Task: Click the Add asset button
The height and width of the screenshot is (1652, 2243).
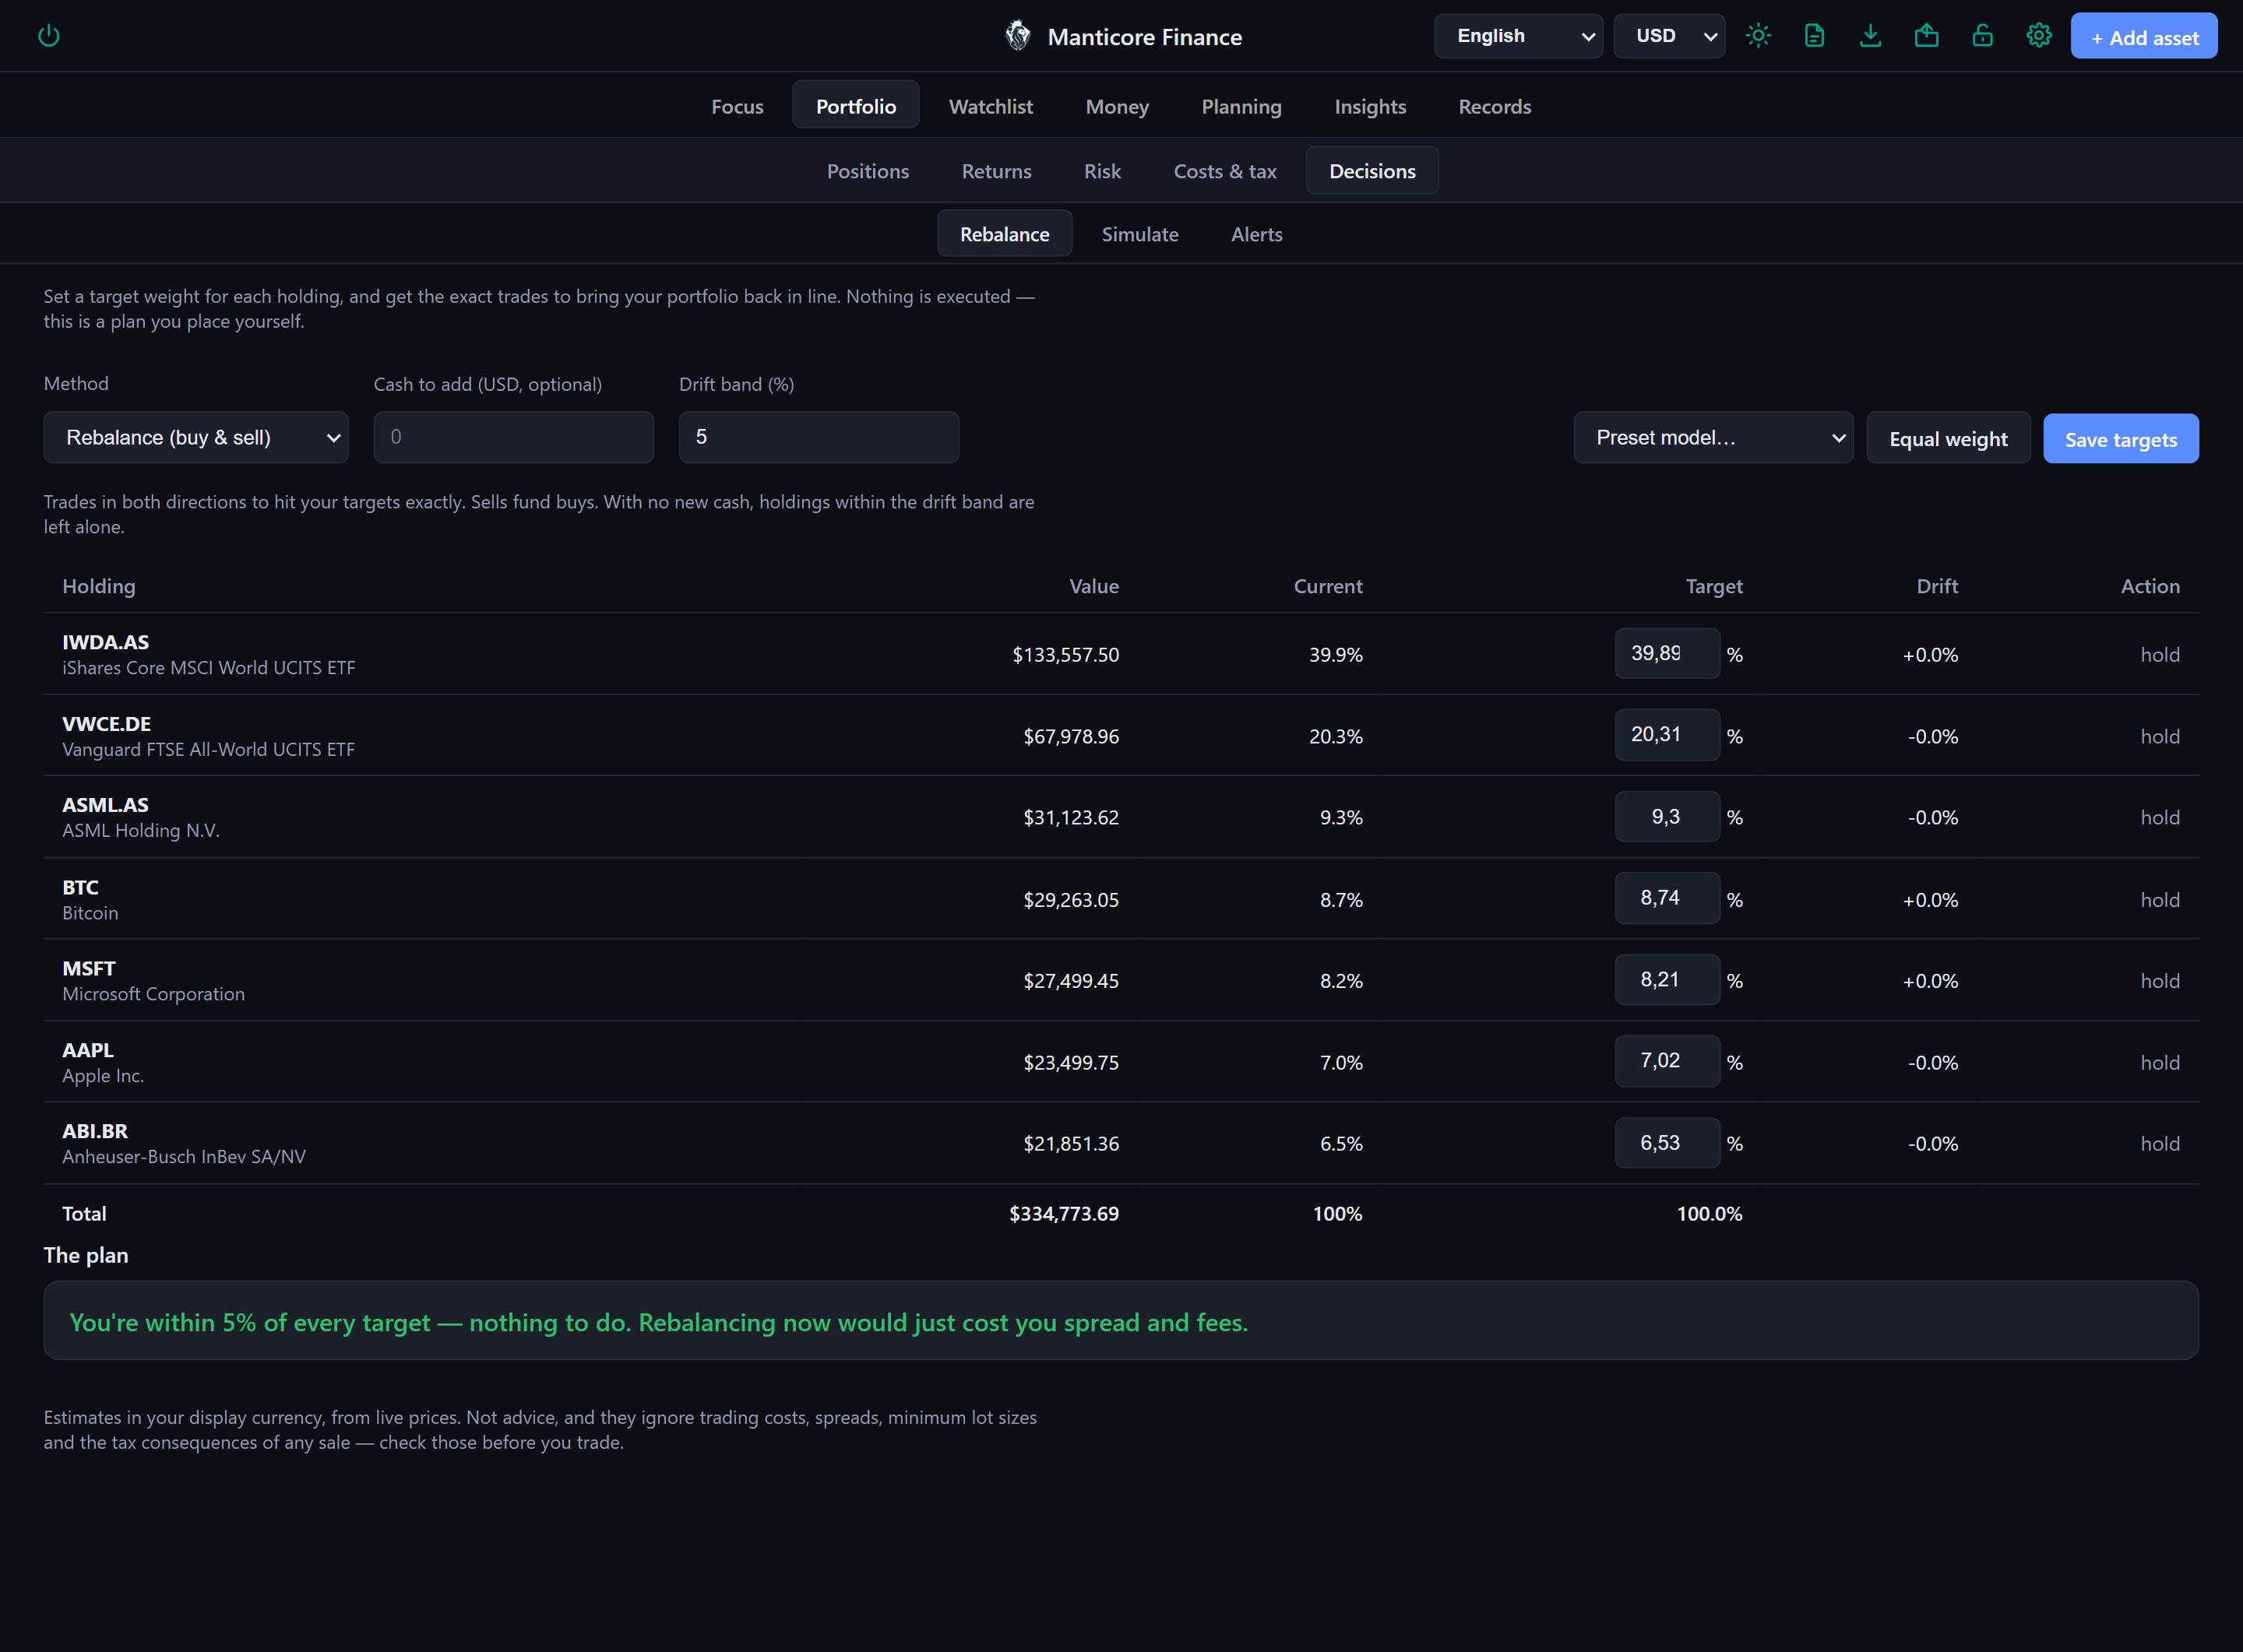Action: 2143,36
